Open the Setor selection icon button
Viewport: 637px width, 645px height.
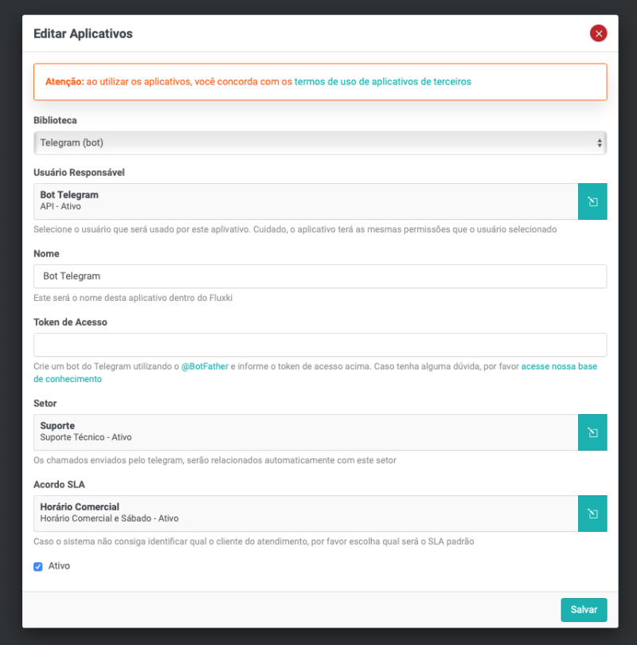(592, 432)
